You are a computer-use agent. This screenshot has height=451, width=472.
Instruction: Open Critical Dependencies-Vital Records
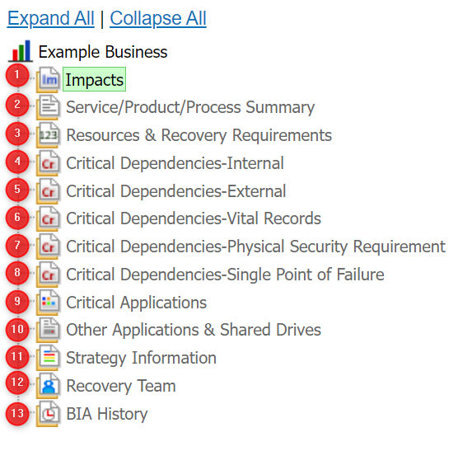[194, 218]
